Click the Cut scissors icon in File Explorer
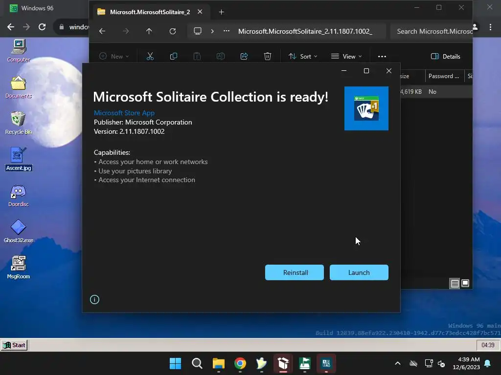 coord(150,57)
